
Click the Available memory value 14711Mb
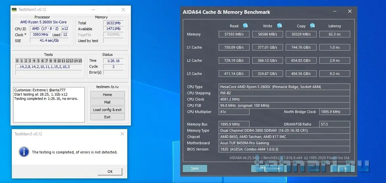pyautogui.click(x=113, y=29)
